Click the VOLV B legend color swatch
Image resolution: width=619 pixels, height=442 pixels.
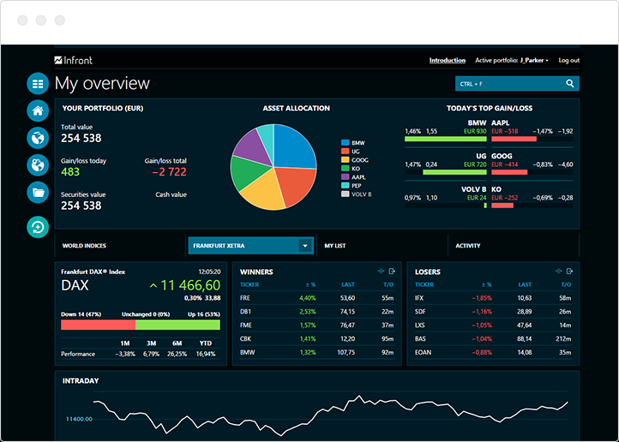click(x=345, y=194)
